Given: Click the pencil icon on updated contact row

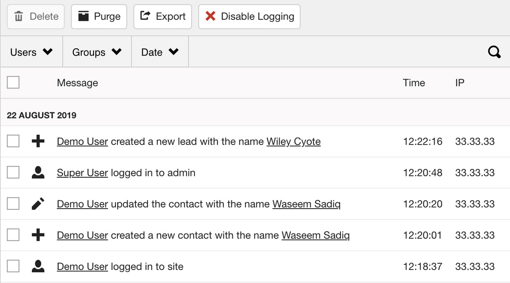Looking at the screenshot, I should click(x=38, y=203).
